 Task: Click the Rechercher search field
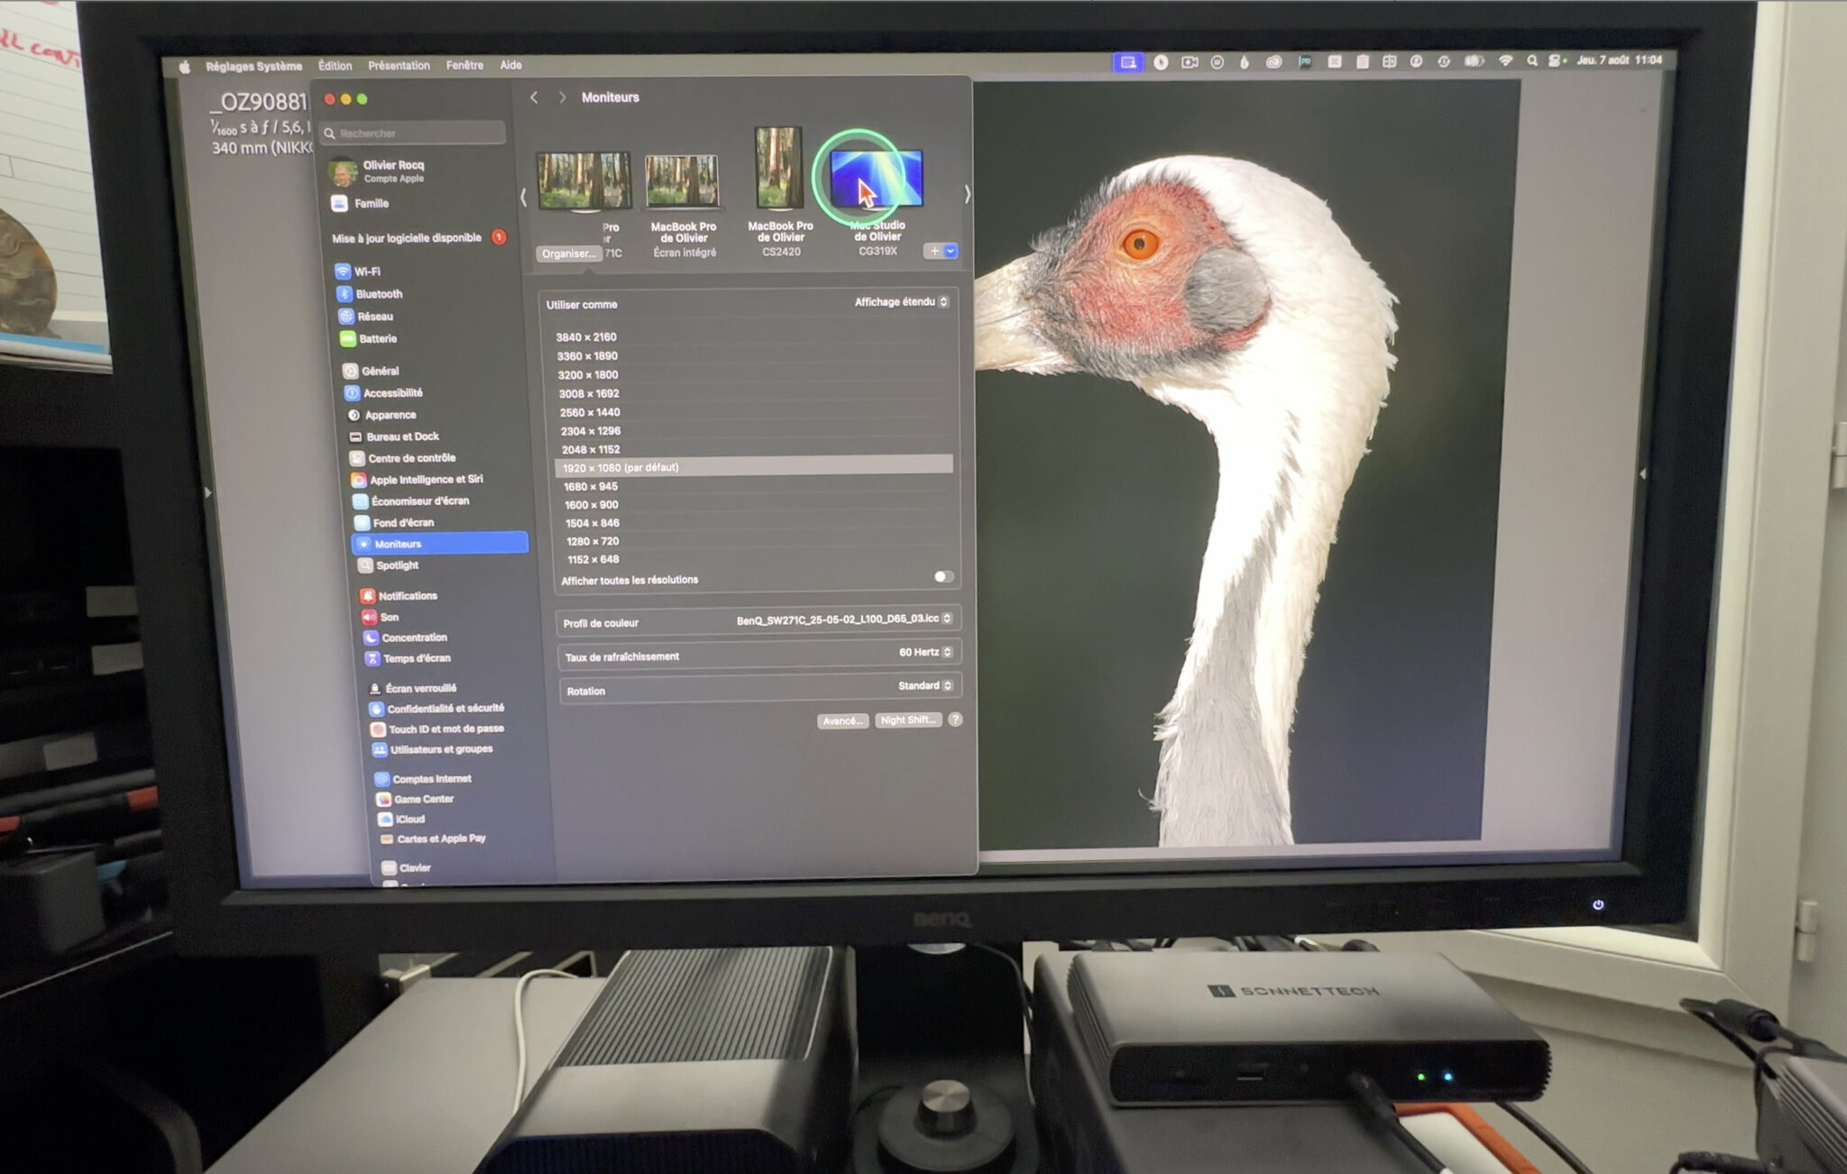pyautogui.click(x=413, y=133)
